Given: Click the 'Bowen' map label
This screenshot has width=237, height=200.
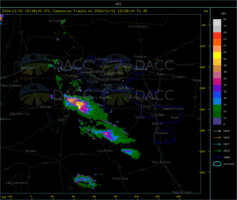Looking at the screenshot, I should click(175, 117).
